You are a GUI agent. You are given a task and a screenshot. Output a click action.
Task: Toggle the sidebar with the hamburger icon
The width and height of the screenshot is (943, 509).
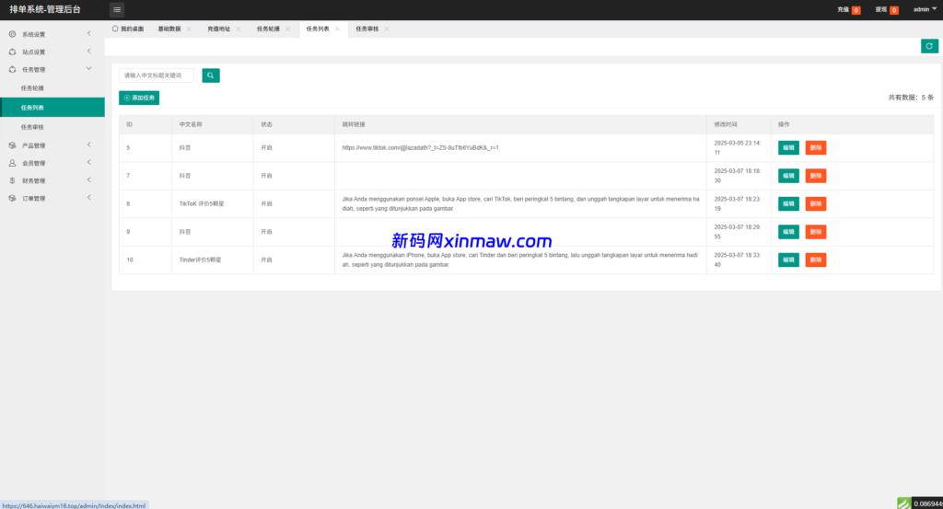click(117, 9)
